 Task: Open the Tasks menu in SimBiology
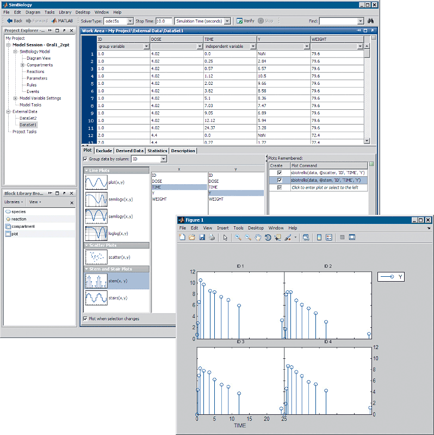pyautogui.click(x=49, y=12)
